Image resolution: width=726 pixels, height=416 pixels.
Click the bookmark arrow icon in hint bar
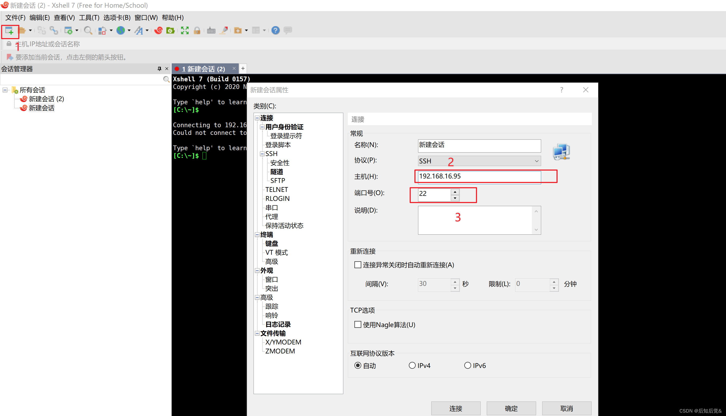(10, 57)
